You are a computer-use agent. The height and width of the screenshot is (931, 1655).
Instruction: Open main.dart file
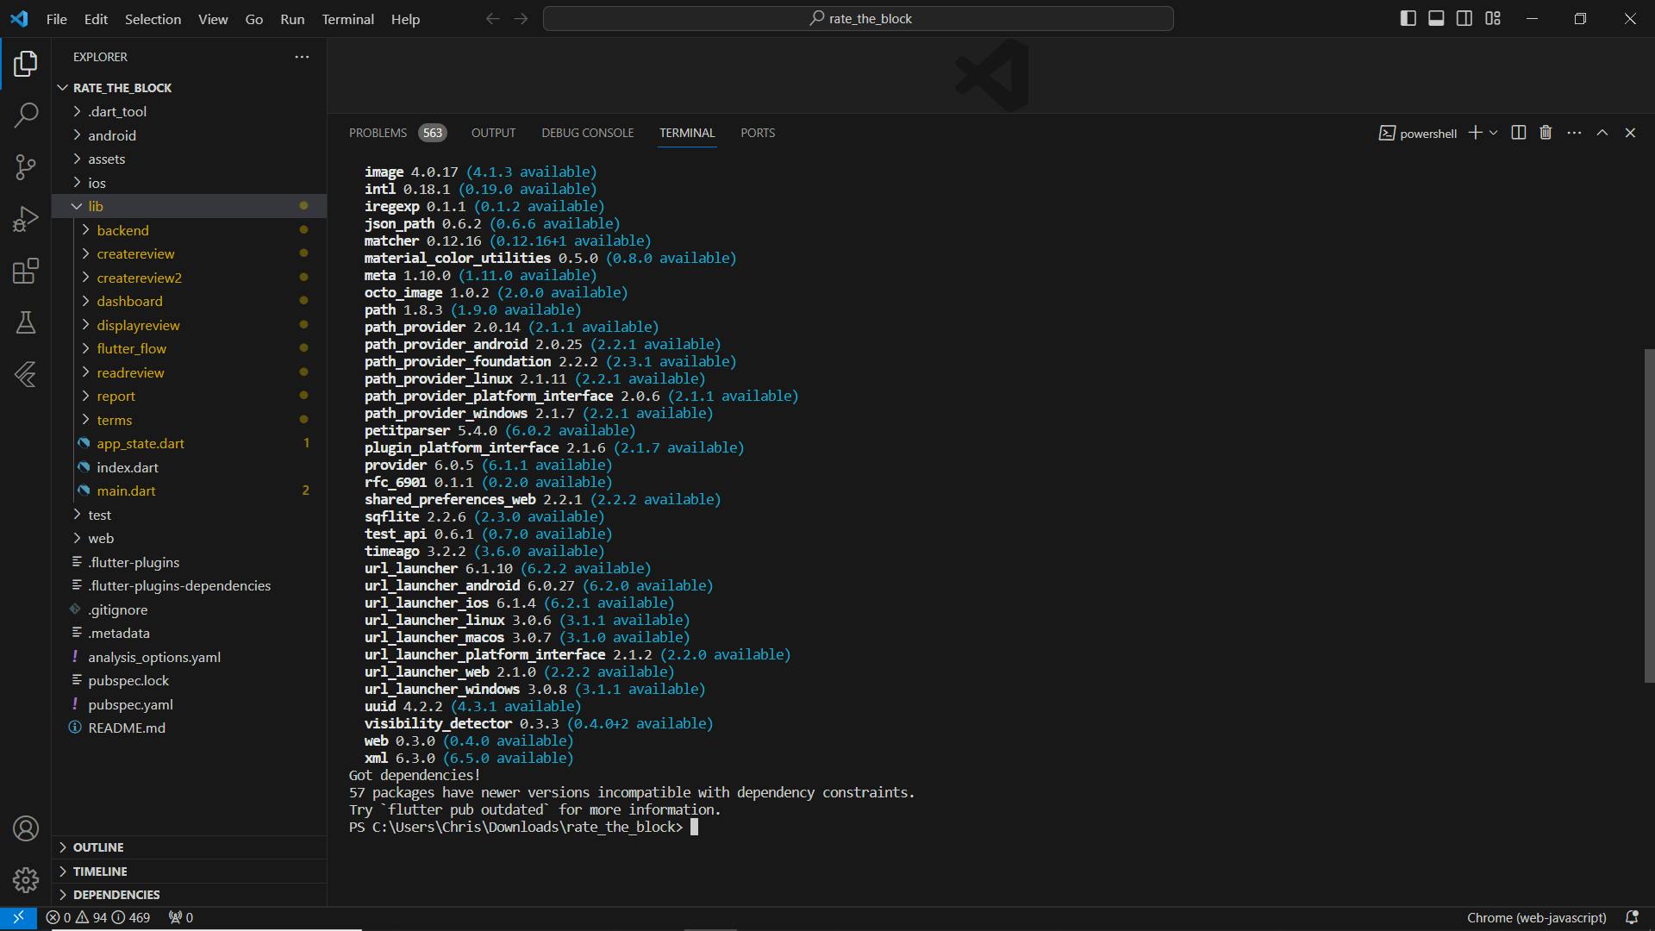[x=126, y=490]
